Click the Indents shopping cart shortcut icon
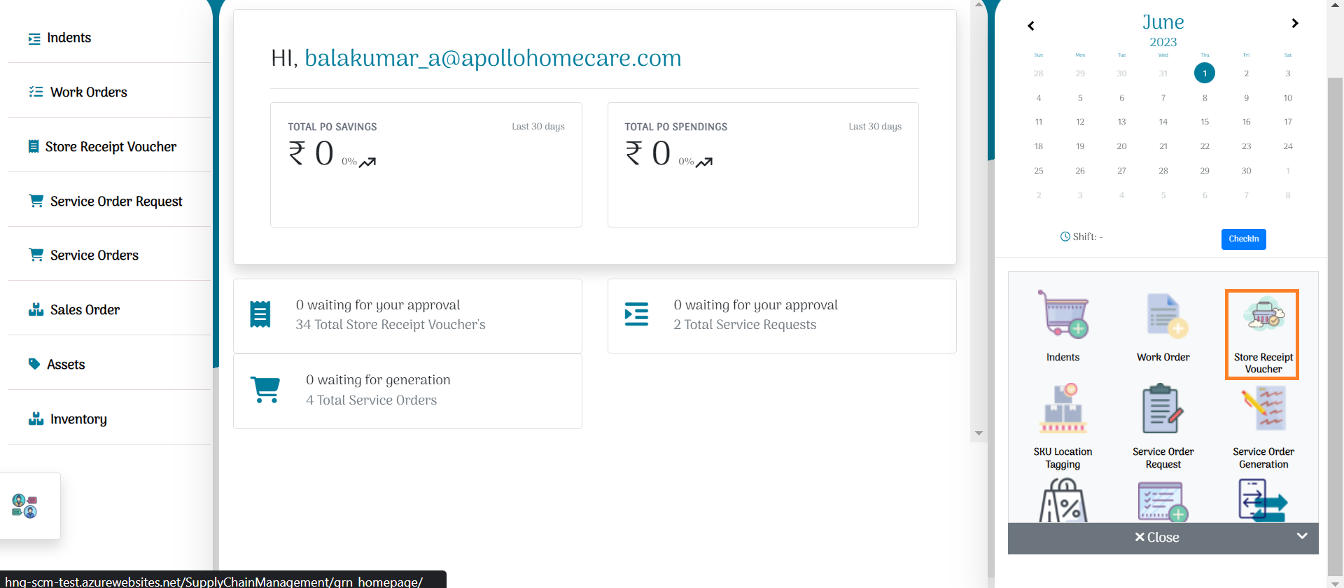 (1063, 314)
